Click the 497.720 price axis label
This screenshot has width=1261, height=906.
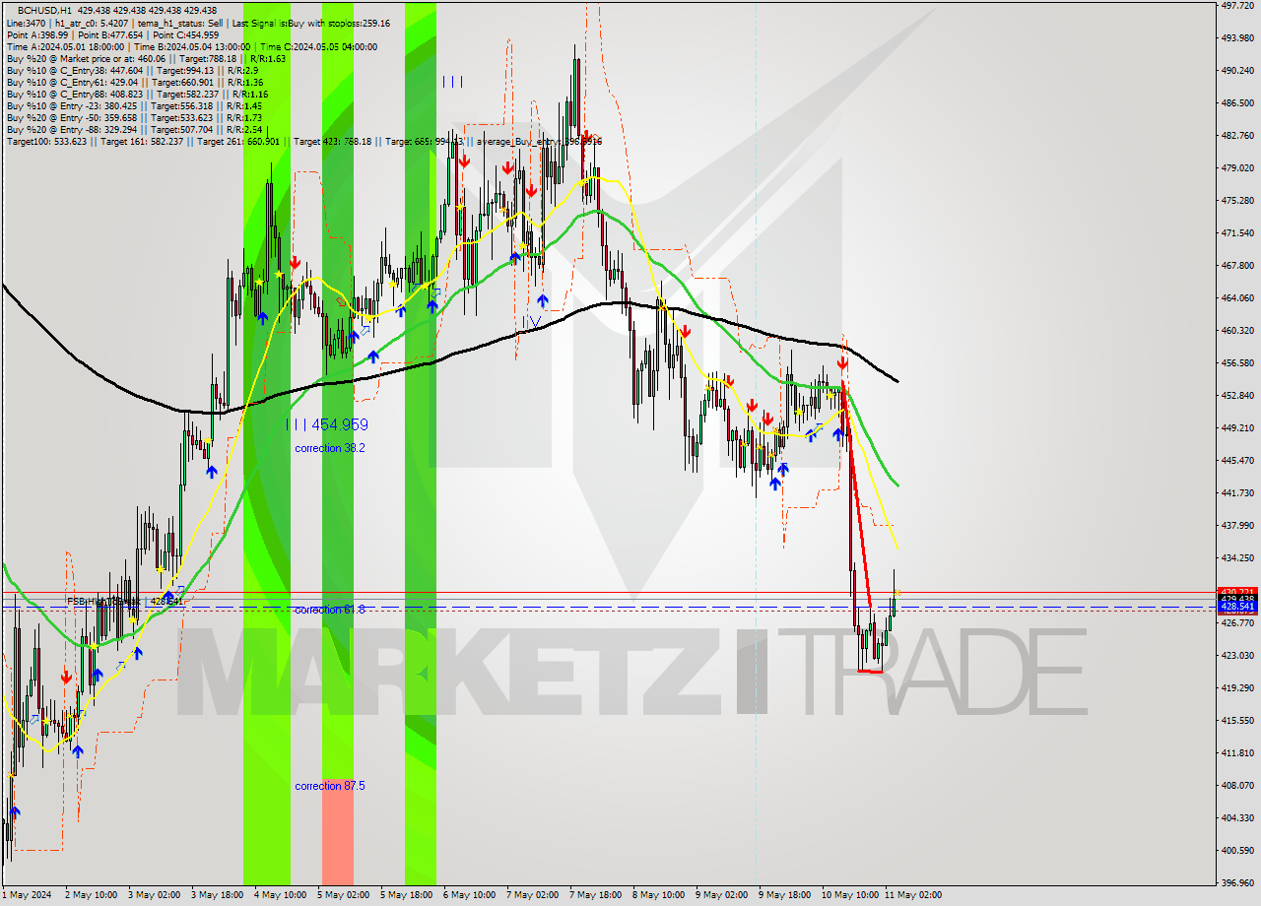1236,6
